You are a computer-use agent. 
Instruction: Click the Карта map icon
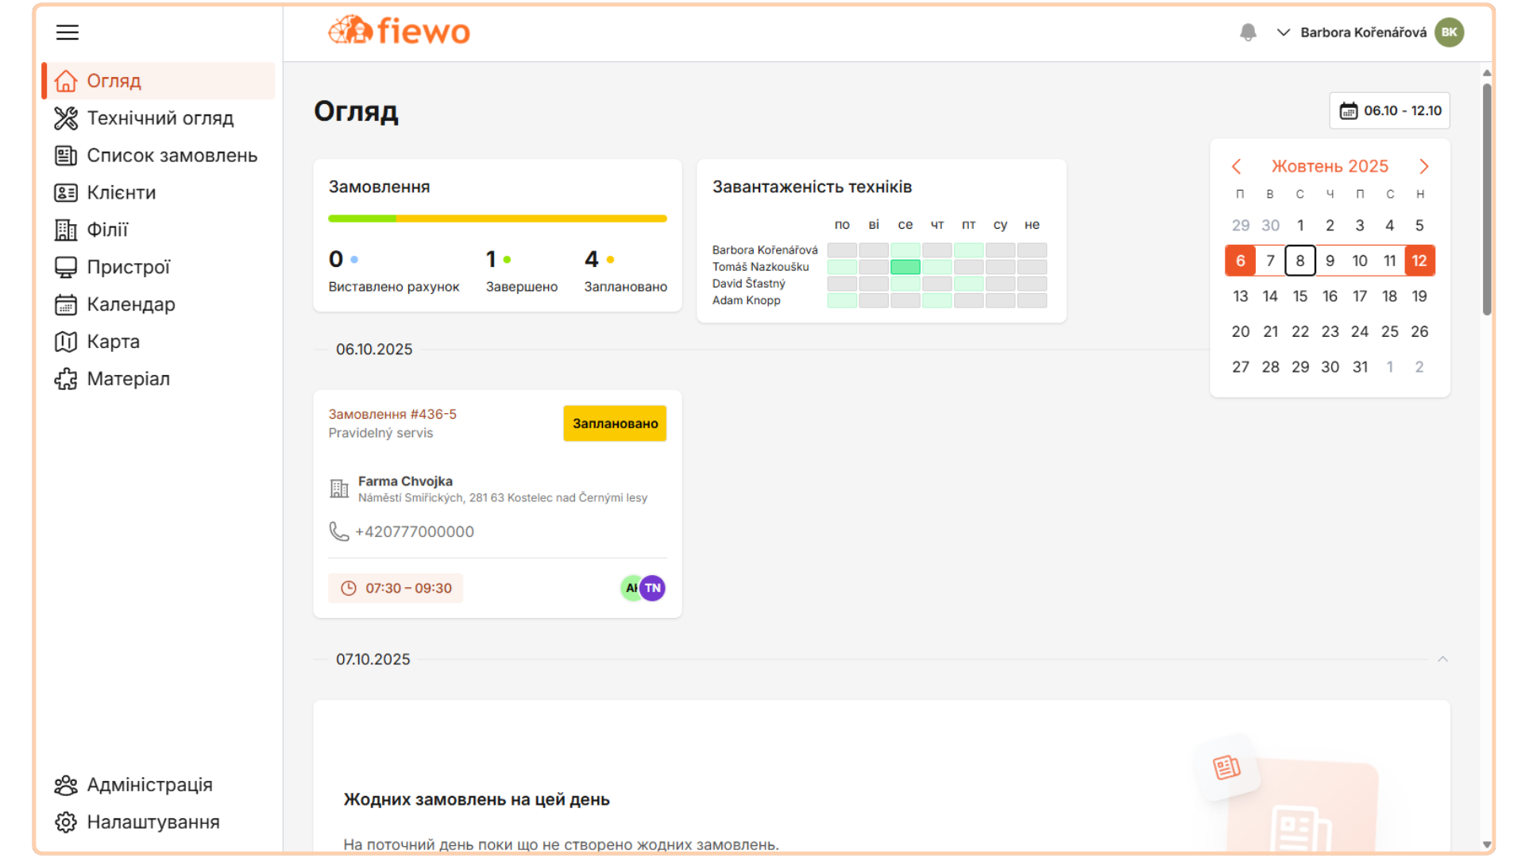(66, 342)
